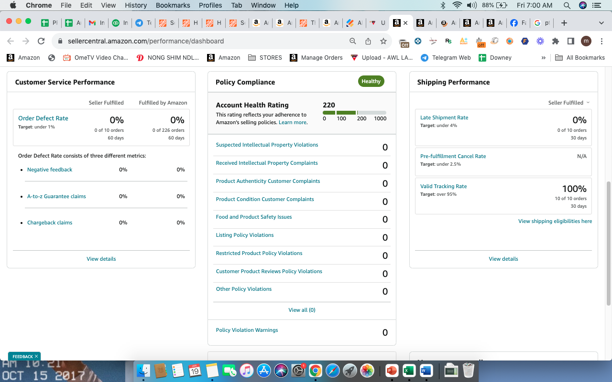Open Chargeback claims link

point(50,223)
